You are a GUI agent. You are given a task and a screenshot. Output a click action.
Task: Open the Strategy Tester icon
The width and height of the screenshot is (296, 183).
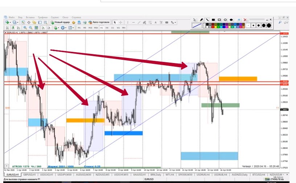45,22
